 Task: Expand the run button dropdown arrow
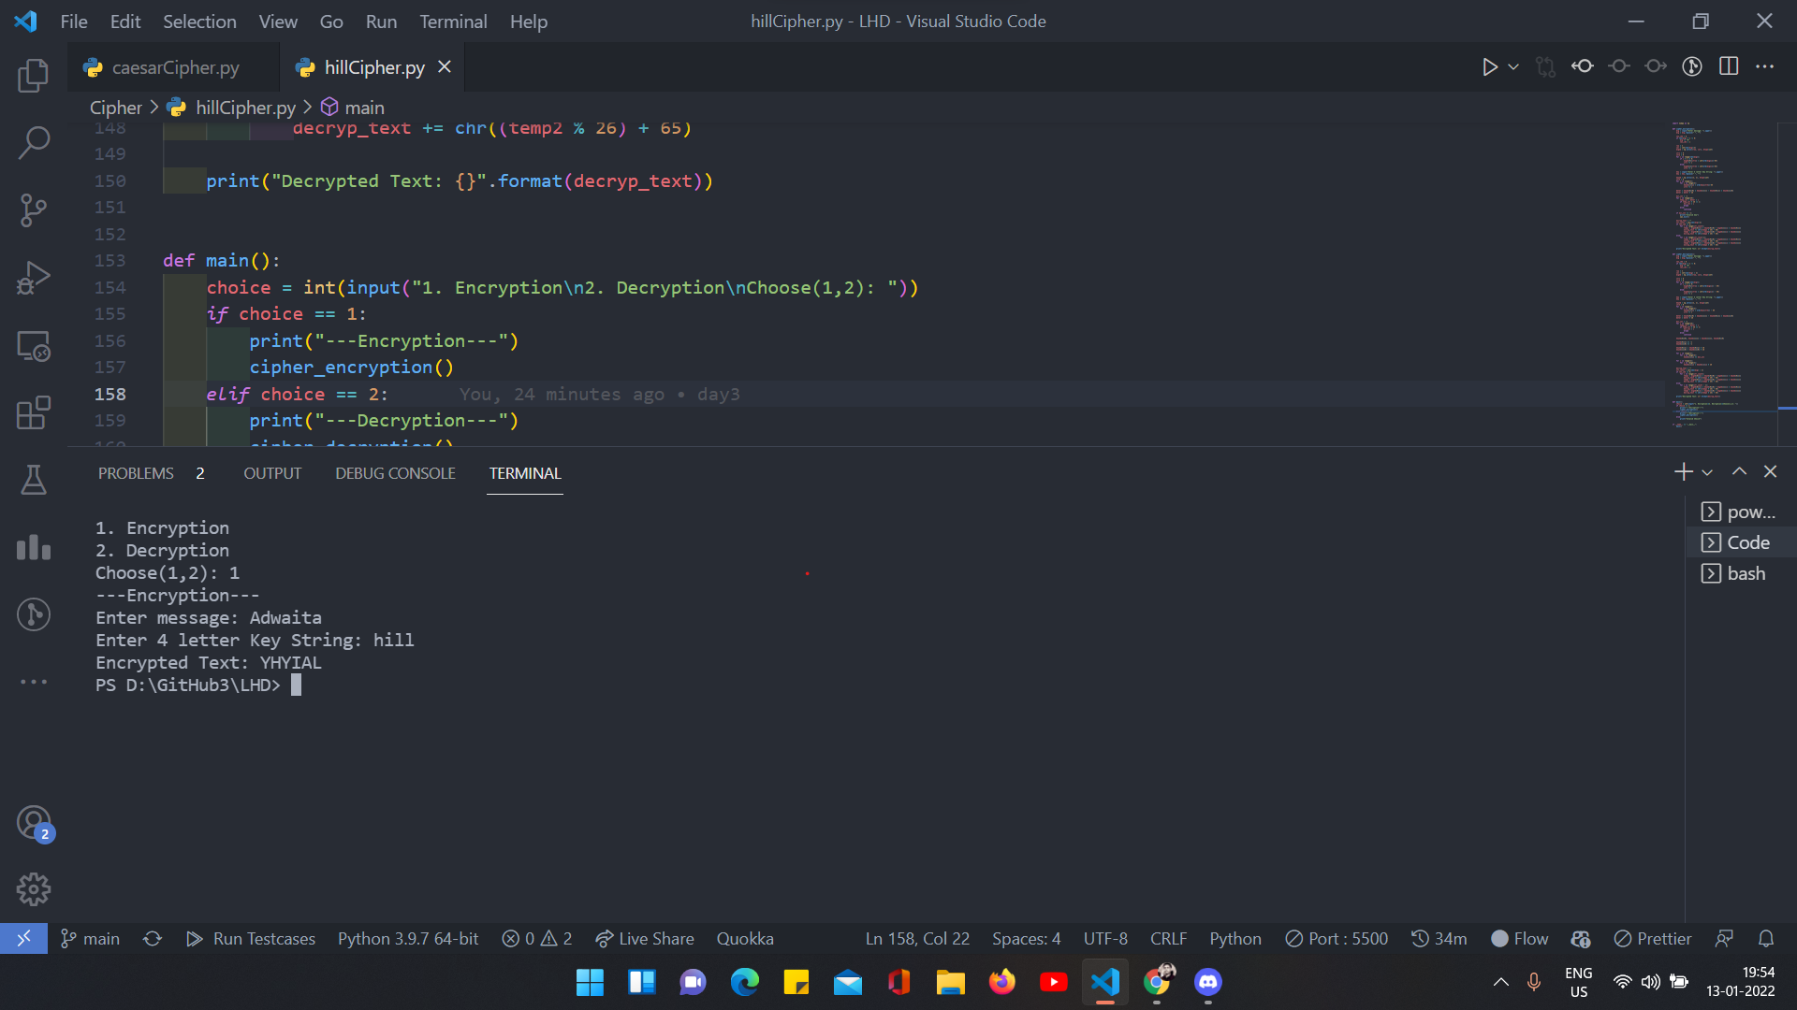tap(1513, 66)
